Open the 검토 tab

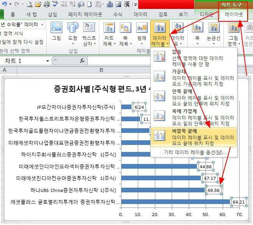pos(163,14)
